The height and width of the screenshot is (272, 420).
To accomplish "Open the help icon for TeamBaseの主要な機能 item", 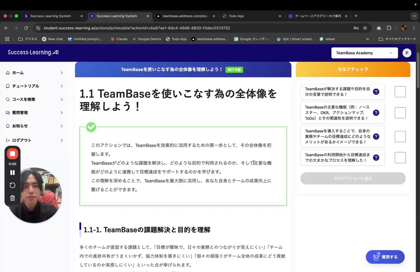I will tap(376, 113).
